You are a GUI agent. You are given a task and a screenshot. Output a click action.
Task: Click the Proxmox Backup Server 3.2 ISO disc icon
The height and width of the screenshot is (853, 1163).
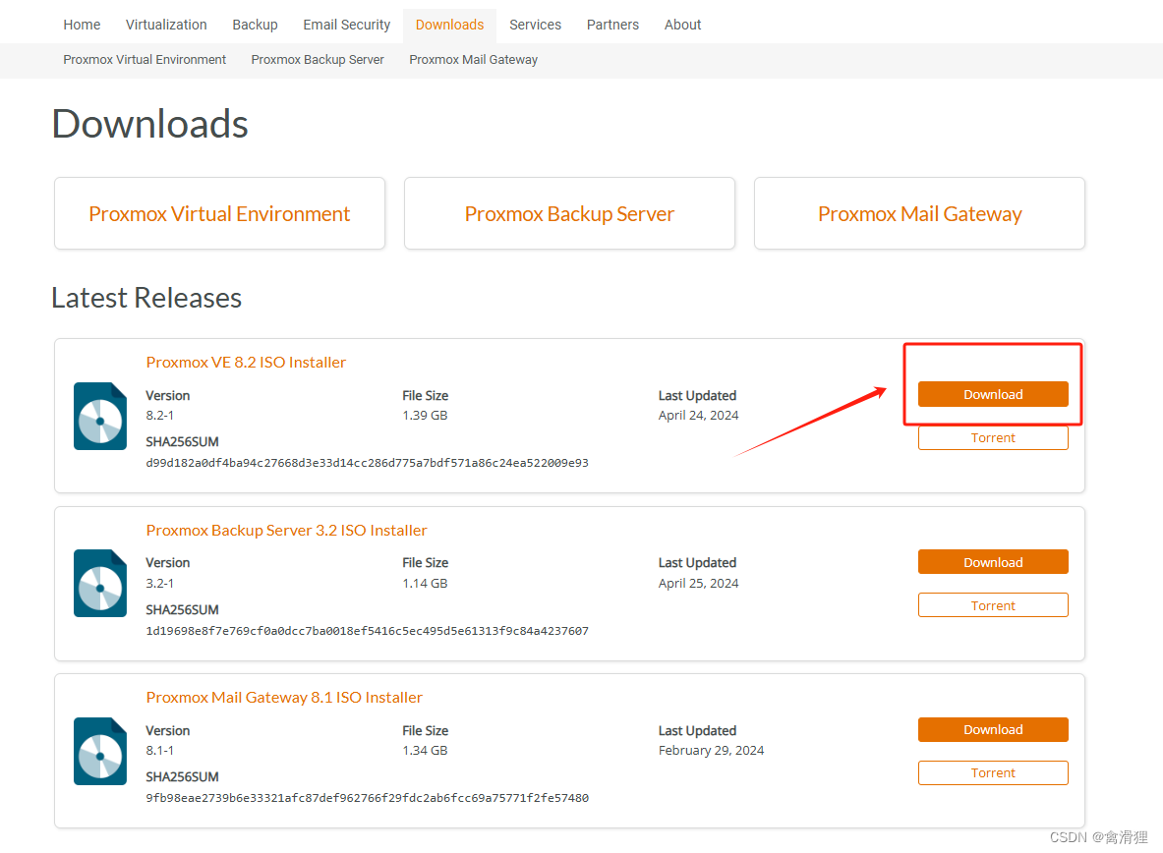[100, 583]
